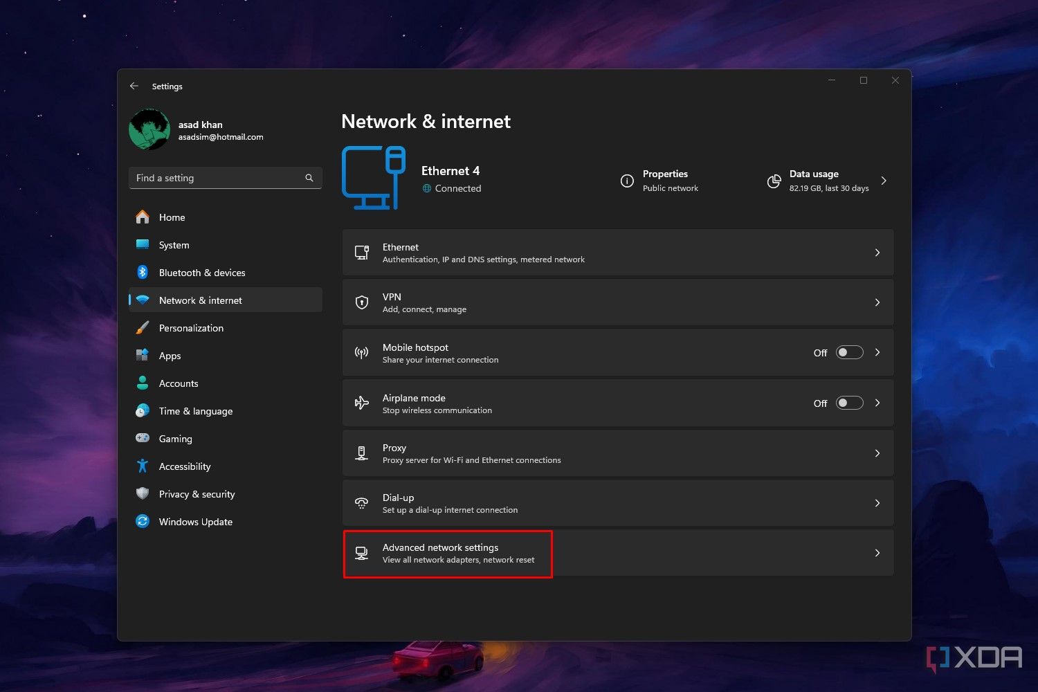Click the Time & language clock icon

(x=143, y=411)
